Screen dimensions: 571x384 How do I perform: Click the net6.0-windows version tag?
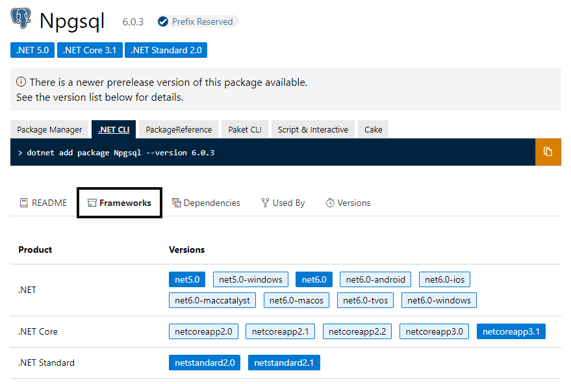click(439, 300)
